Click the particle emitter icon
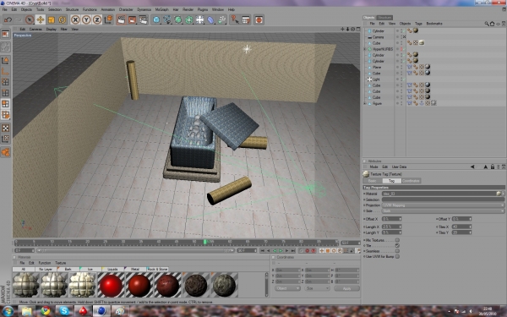This screenshot has height=317, width=507. click(x=221, y=19)
